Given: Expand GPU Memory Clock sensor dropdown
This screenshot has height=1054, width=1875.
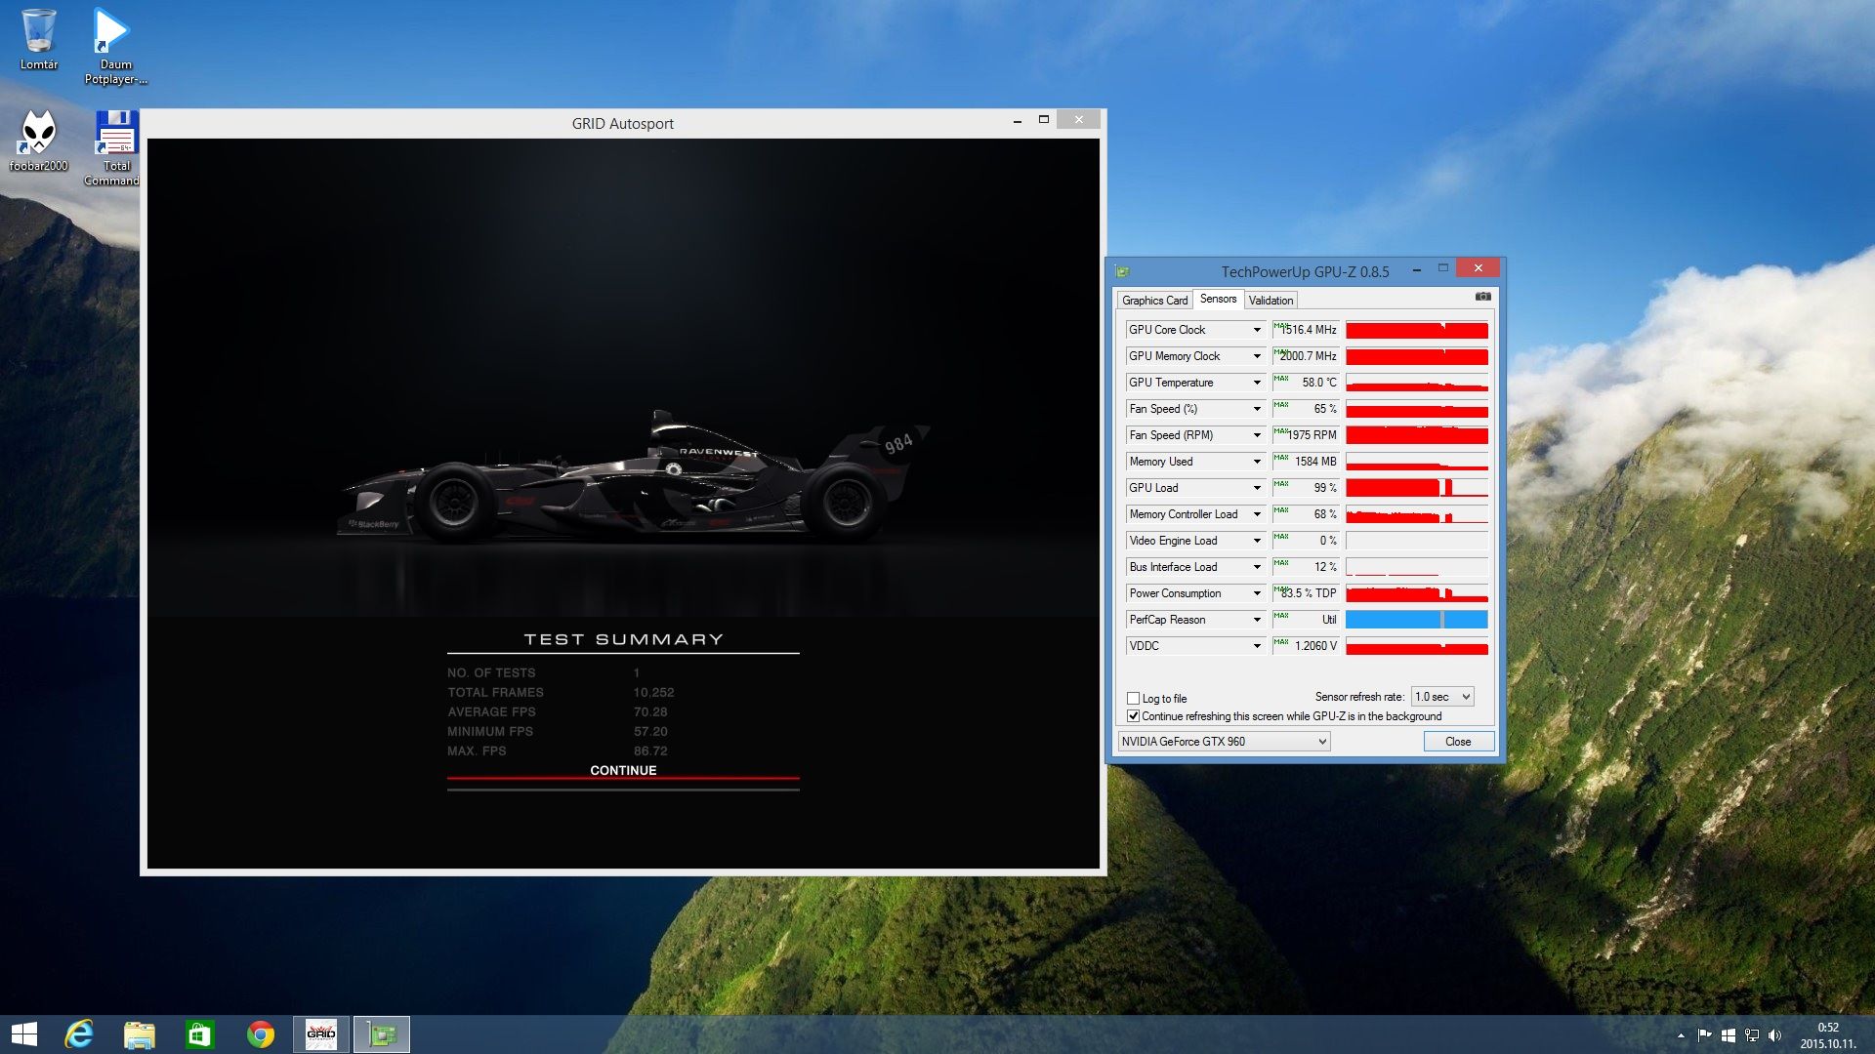Looking at the screenshot, I should (1257, 356).
